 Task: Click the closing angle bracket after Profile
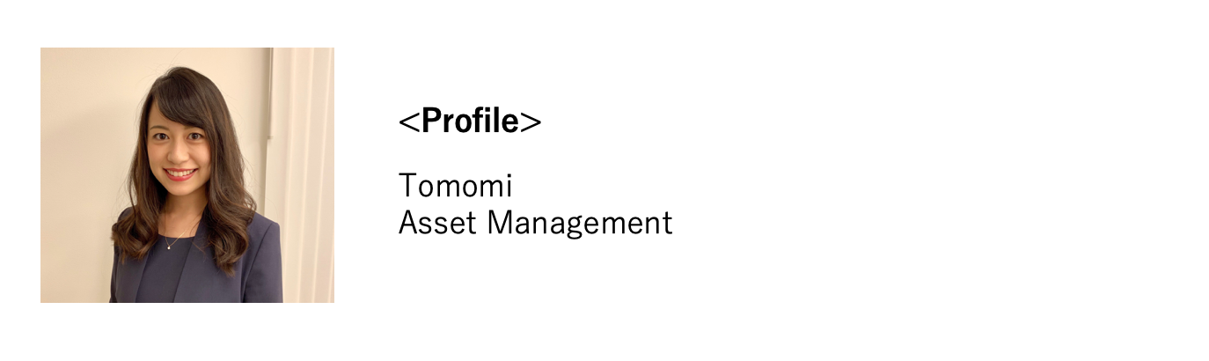pos(531,122)
